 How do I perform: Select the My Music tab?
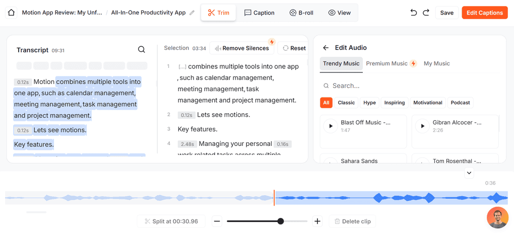click(436, 63)
